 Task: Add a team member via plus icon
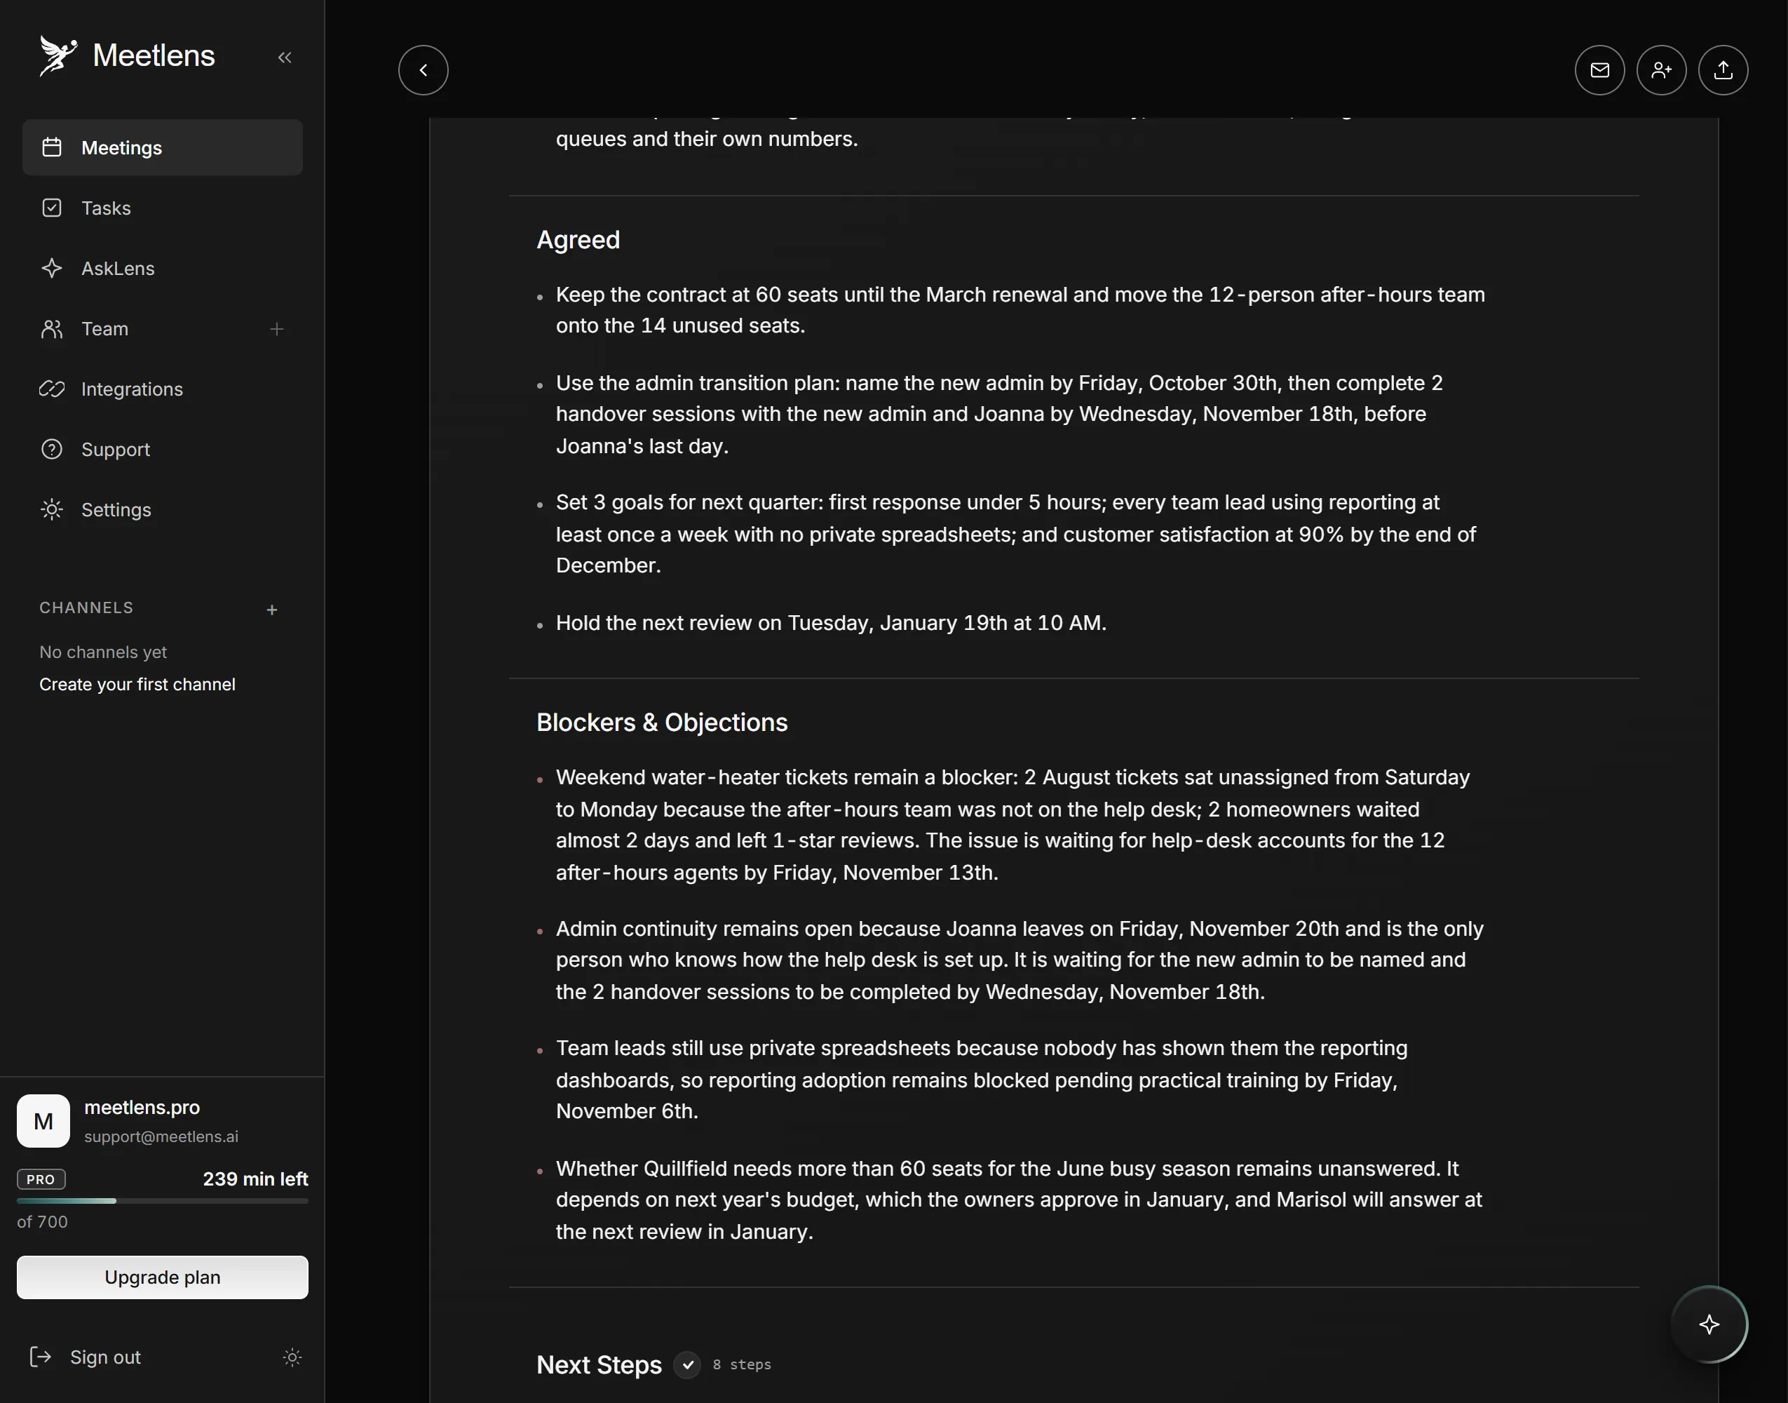pyautogui.click(x=277, y=328)
